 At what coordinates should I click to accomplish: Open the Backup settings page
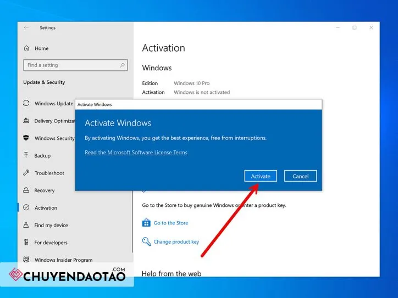tap(42, 156)
